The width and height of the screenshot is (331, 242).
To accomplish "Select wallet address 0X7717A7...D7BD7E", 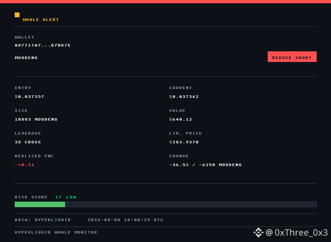I will click(43, 45).
